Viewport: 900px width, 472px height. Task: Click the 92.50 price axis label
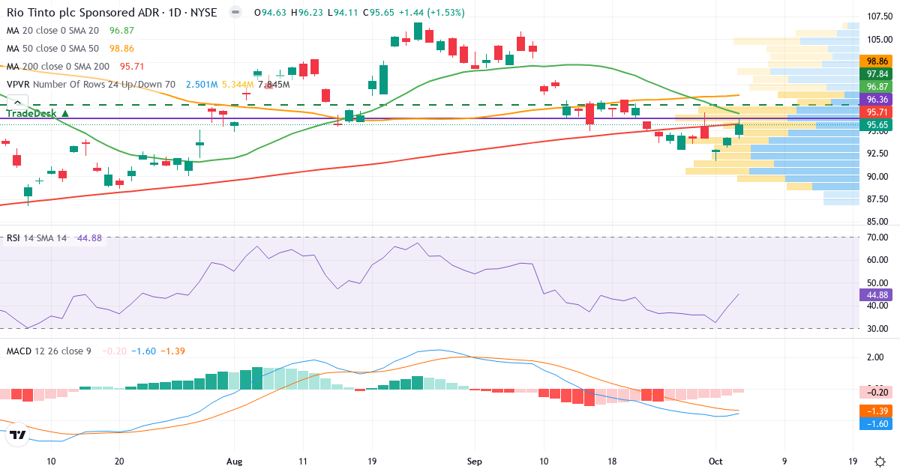click(x=879, y=154)
